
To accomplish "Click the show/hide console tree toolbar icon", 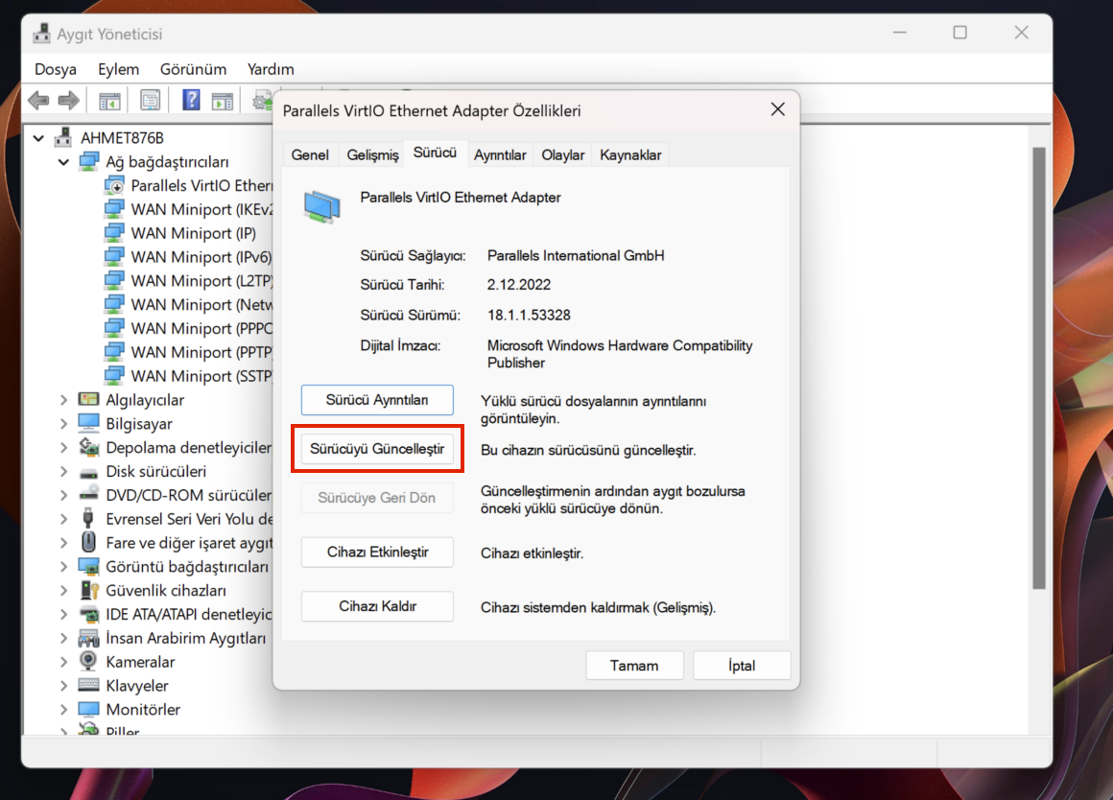I will click(109, 101).
